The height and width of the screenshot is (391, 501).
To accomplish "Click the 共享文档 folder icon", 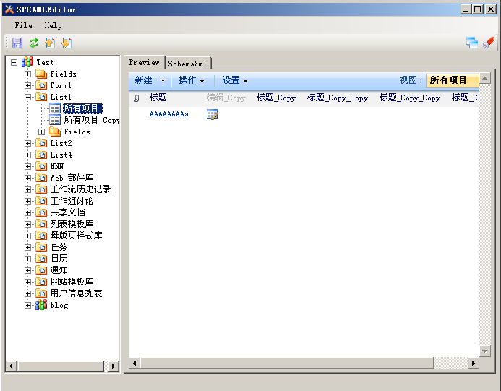I will click(41, 212).
